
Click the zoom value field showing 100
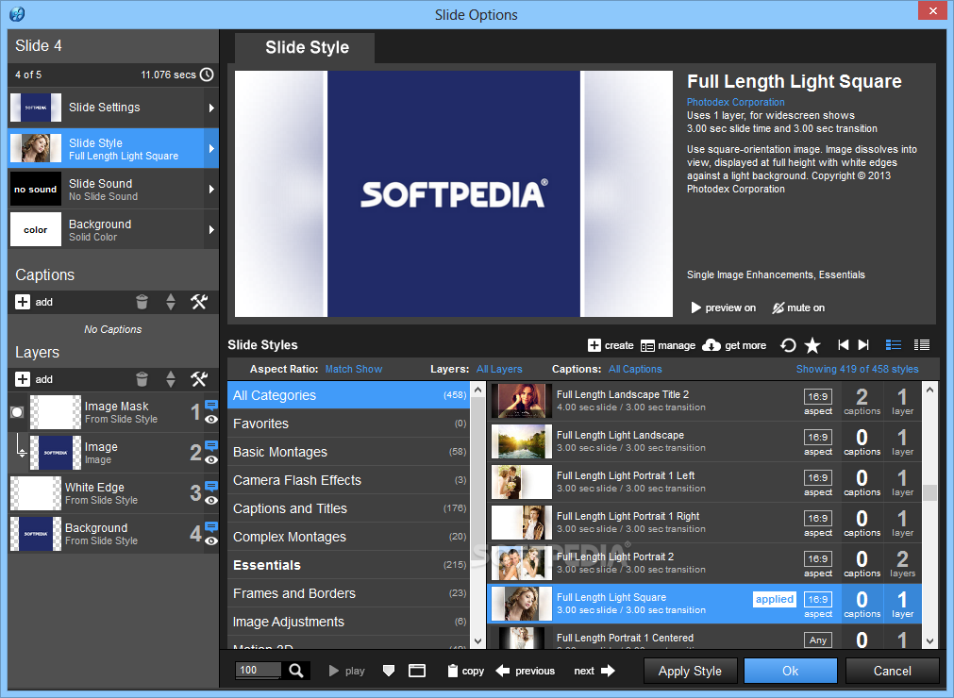click(258, 670)
